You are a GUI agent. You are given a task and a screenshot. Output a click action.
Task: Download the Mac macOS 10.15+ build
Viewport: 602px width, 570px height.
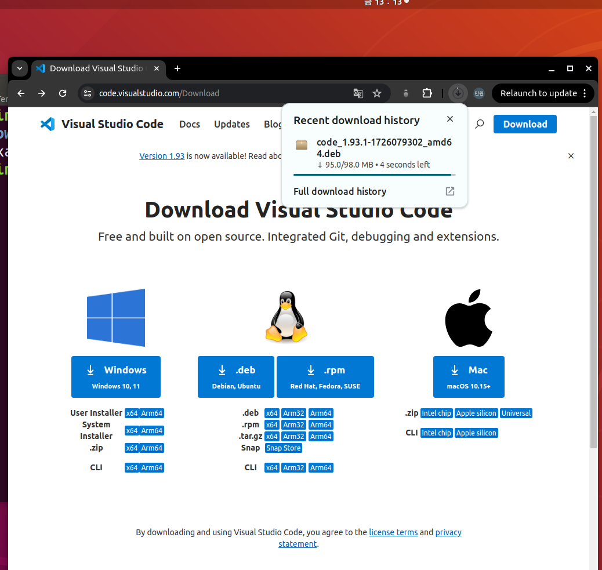coord(469,377)
